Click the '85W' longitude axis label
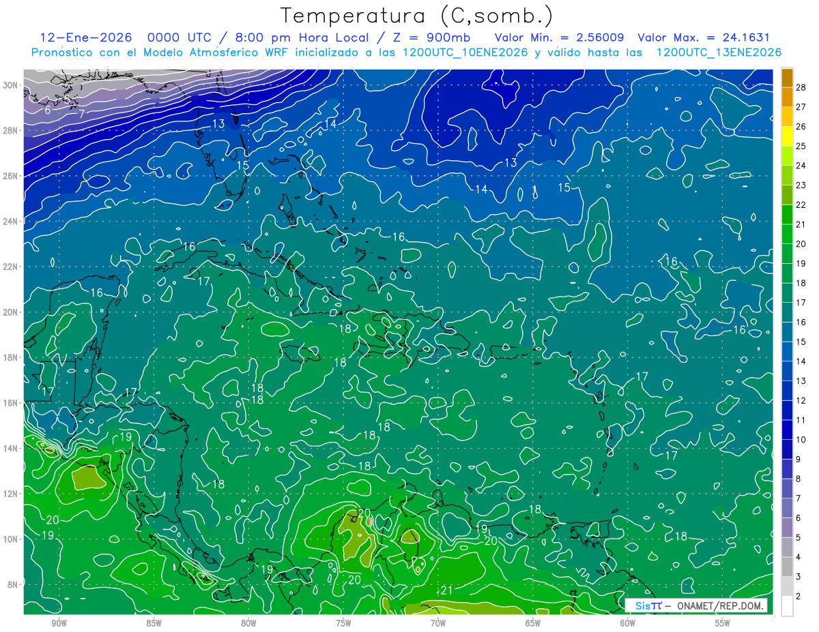The image size is (819, 632). (154, 623)
